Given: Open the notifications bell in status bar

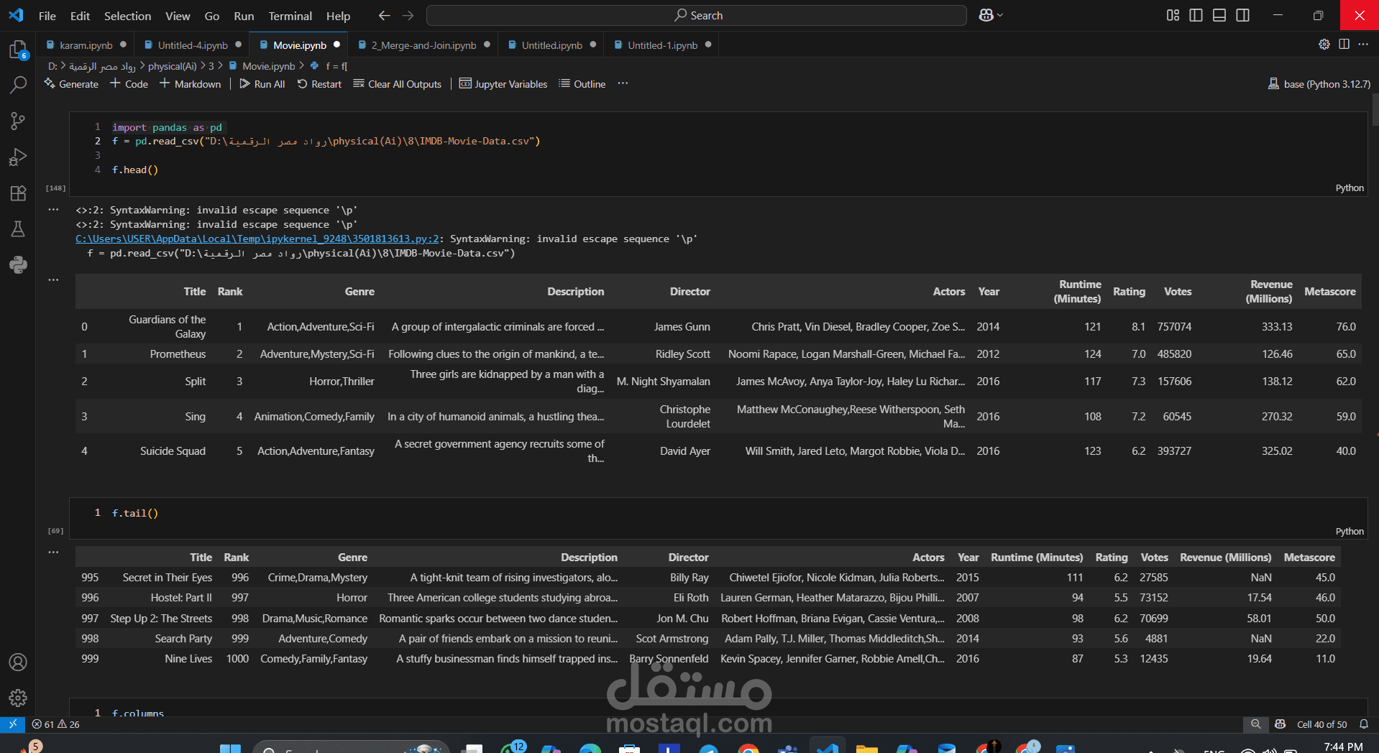Looking at the screenshot, I should 1363,724.
